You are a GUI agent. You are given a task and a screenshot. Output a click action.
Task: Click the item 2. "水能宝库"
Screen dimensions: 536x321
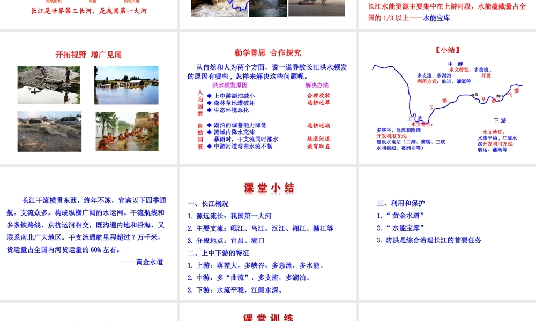400,228
